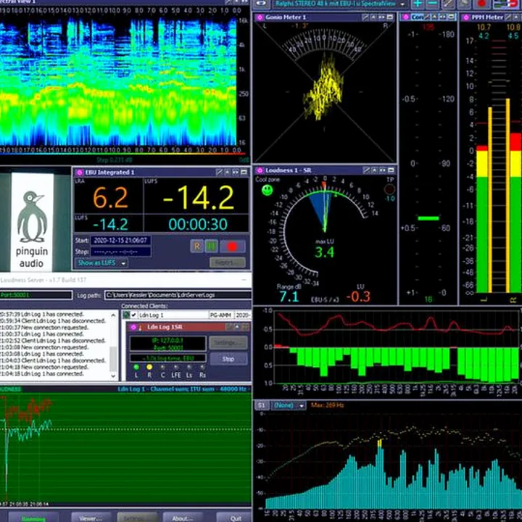Click the red record icon in top toolbar
Viewport: 522px width, 522px height.
[481, 4]
